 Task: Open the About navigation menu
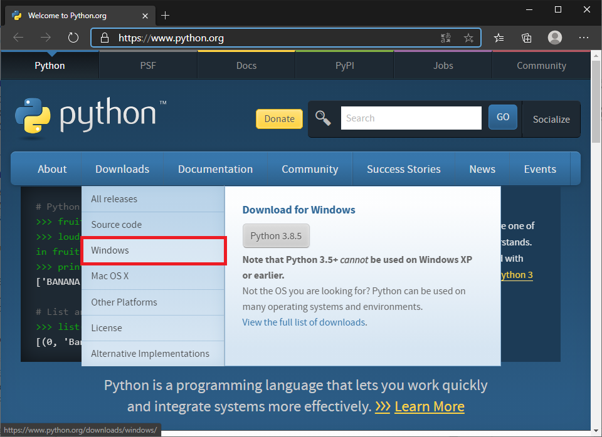pyautogui.click(x=52, y=169)
